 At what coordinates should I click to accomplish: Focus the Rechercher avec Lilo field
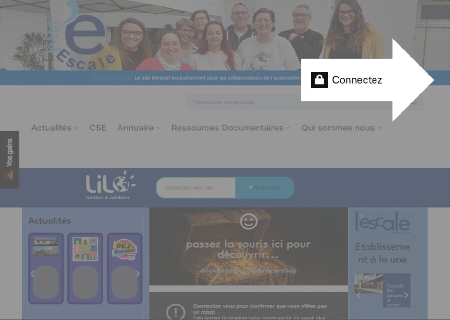point(196,188)
